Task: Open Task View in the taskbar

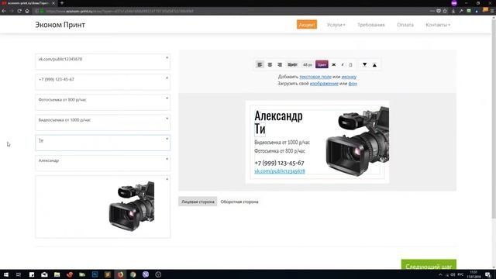Action: (x=19, y=274)
